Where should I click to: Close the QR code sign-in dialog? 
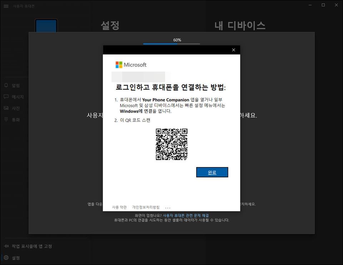click(234, 50)
